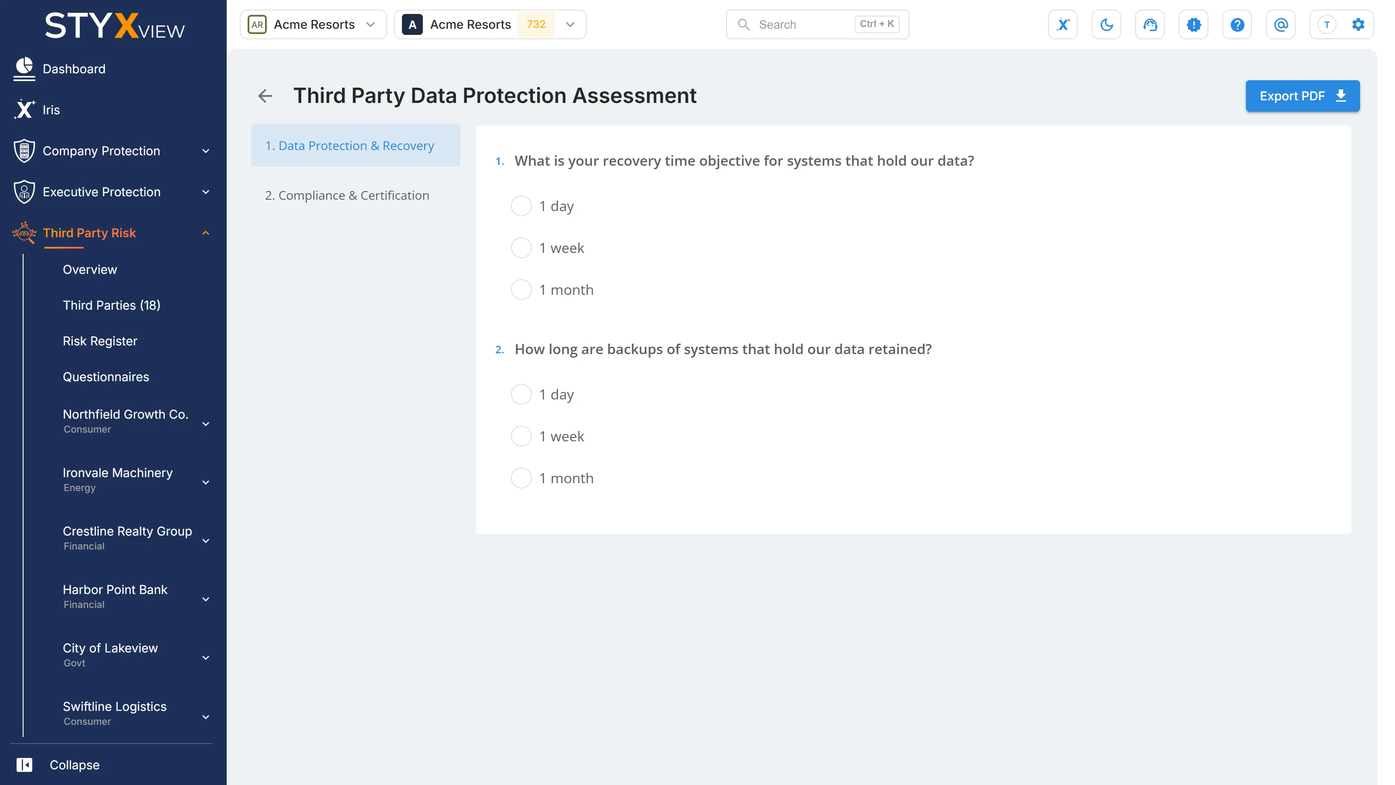This screenshot has width=1395, height=785.
Task: Click the A company badge icon
Action: click(x=412, y=24)
